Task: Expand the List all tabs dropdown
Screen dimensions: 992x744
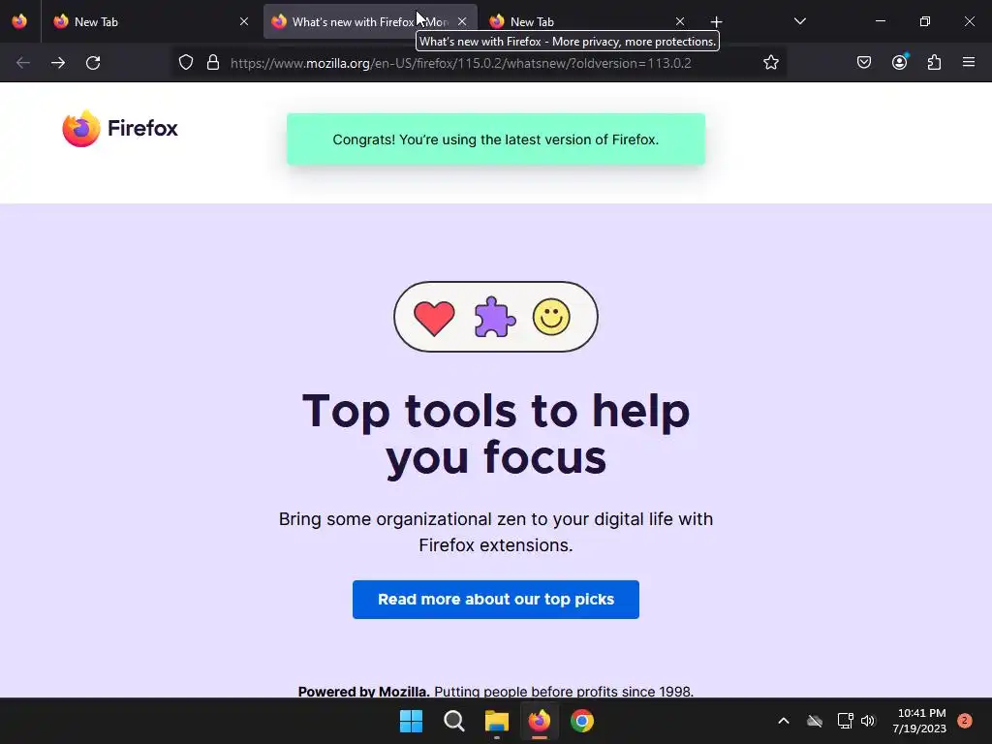Action: tap(799, 21)
